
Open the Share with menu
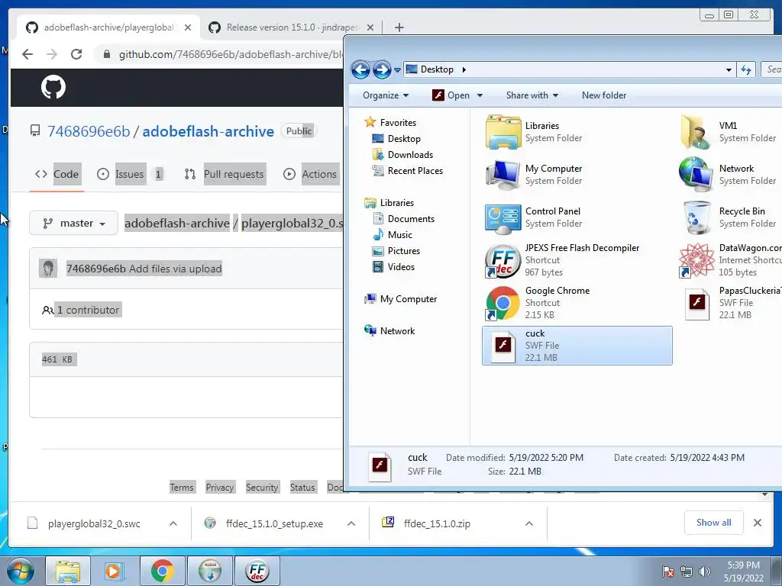tap(532, 95)
